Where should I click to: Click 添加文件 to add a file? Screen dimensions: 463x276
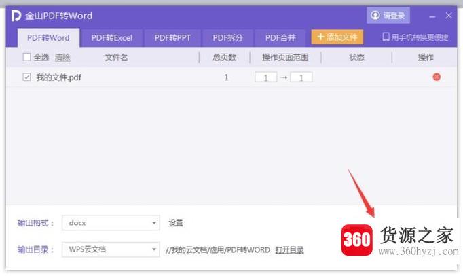[337, 37]
